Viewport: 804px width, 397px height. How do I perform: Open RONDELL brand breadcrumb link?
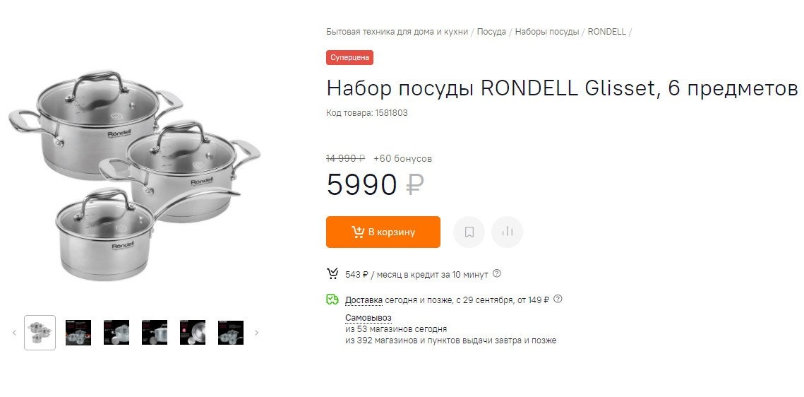pyautogui.click(x=606, y=32)
